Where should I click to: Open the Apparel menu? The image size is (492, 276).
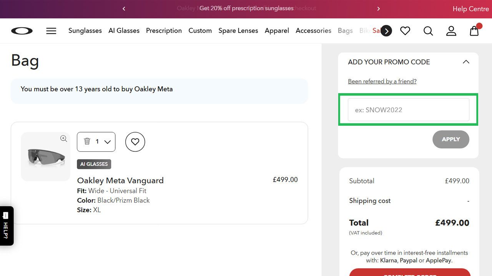[277, 31]
